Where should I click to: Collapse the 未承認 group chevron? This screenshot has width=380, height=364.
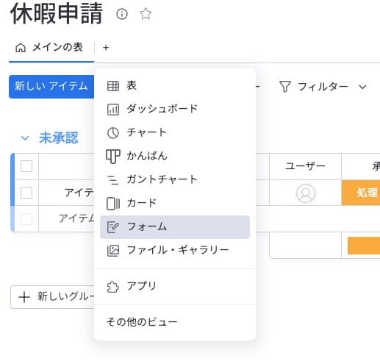click(x=25, y=138)
